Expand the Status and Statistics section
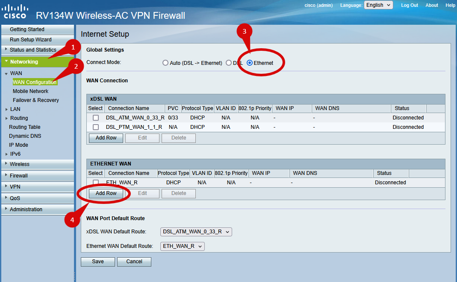 (x=38, y=50)
